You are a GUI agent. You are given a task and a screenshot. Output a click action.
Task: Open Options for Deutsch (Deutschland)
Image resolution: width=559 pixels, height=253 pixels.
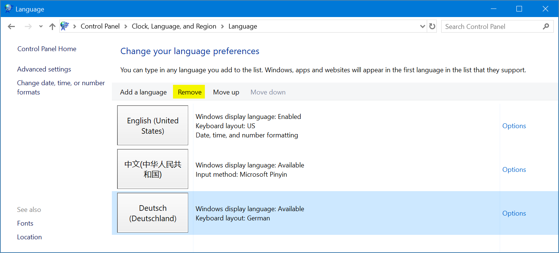coord(514,213)
